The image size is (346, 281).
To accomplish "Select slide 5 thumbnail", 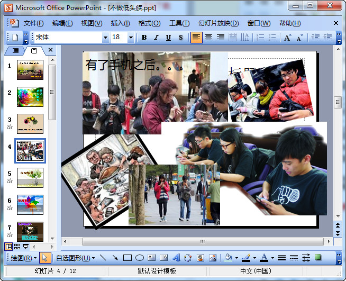I will [x=30, y=178].
